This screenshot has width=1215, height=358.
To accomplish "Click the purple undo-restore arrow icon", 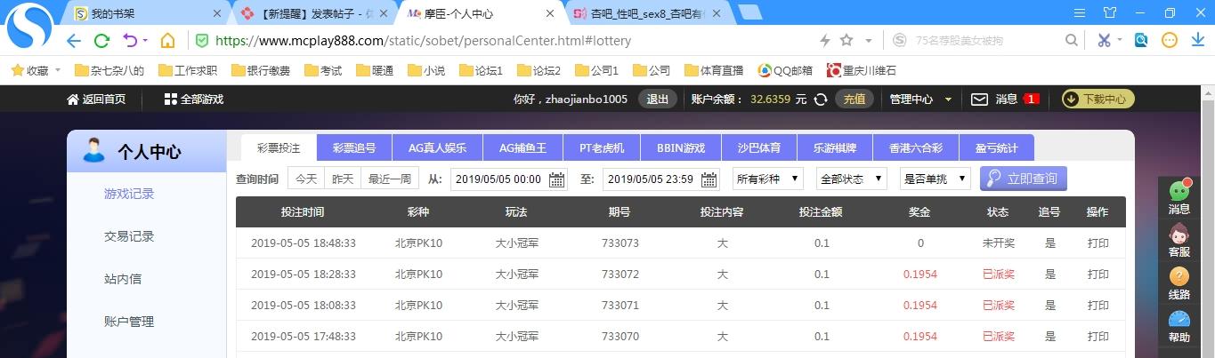I will click(x=130, y=41).
